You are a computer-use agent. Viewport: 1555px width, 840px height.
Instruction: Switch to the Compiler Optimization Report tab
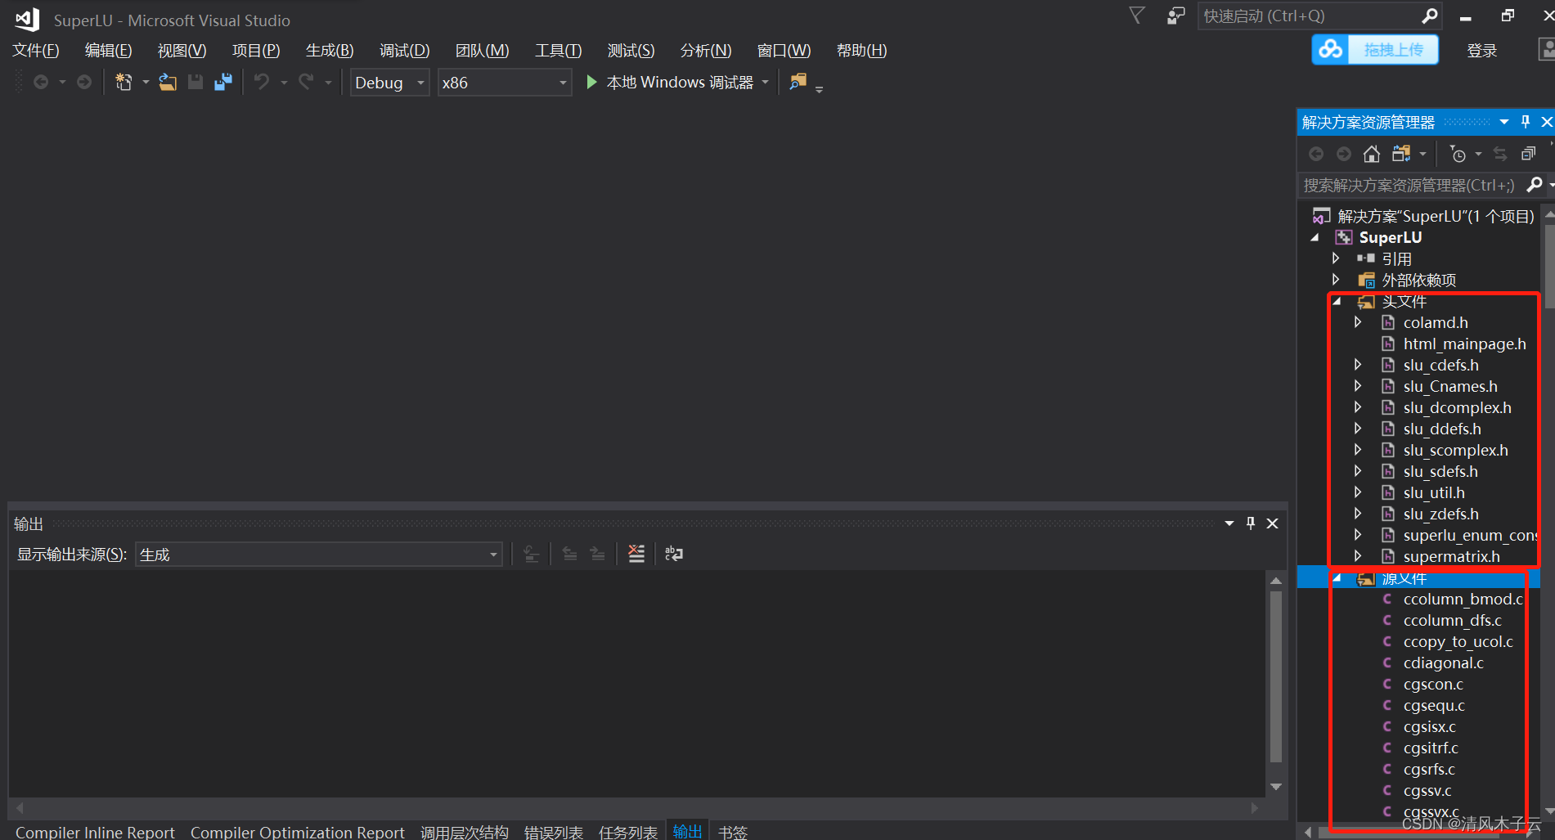(x=298, y=832)
